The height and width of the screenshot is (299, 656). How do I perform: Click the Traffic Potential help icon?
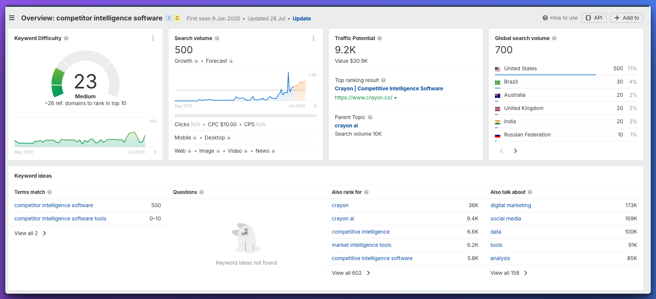point(380,38)
